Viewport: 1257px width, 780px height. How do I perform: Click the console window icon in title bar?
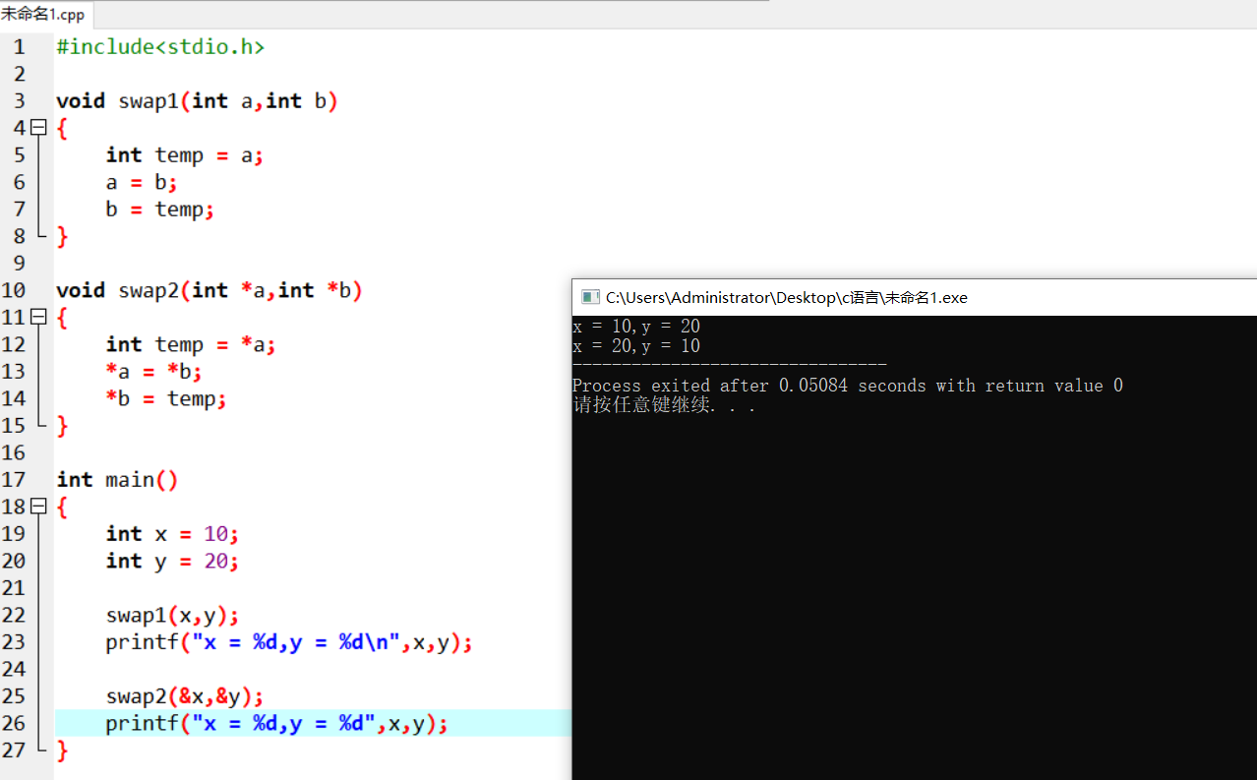pyautogui.click(x=590, y=297)
